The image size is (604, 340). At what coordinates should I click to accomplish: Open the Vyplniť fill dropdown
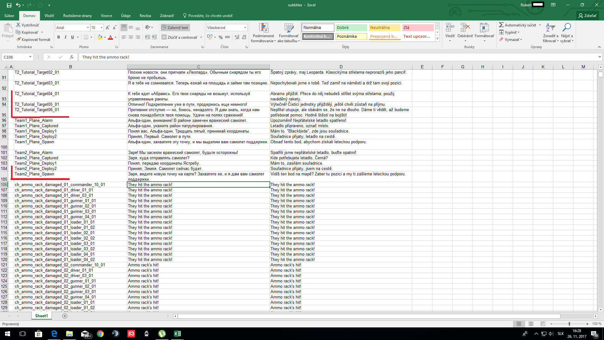click(510, 32)
